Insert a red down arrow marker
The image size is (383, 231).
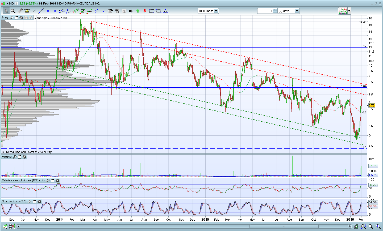pyautogui.click(x=145, y=11)
